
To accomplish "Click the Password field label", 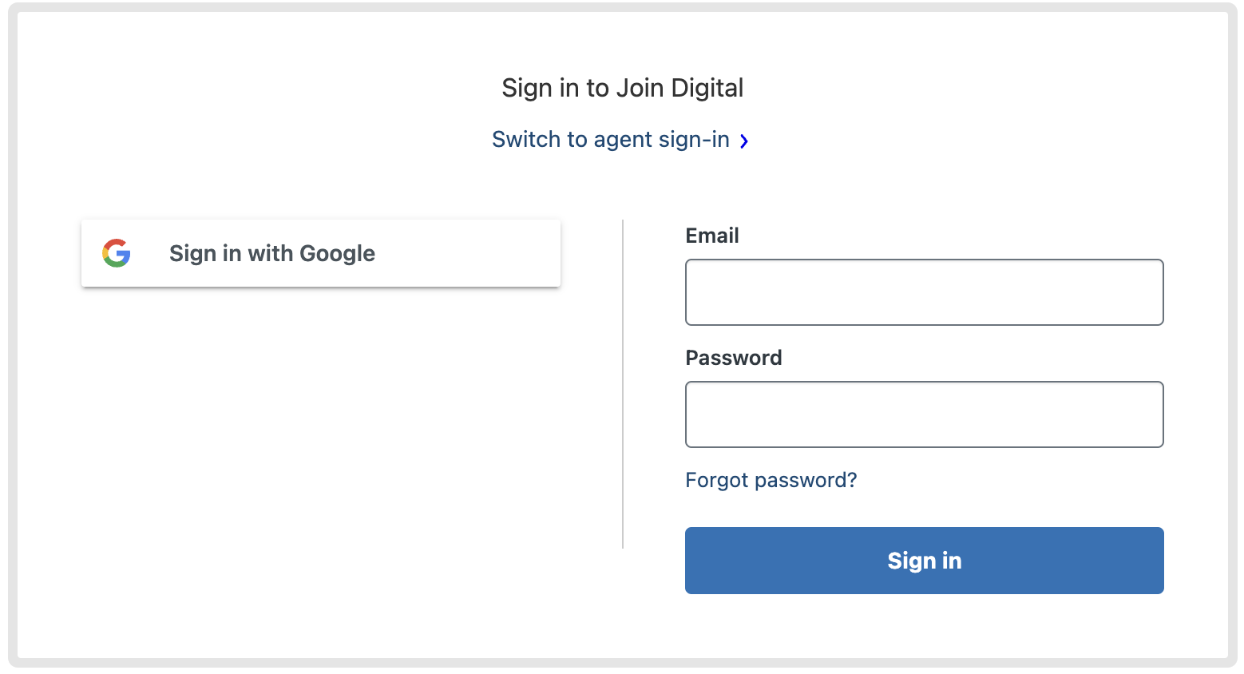I will 734,358.
